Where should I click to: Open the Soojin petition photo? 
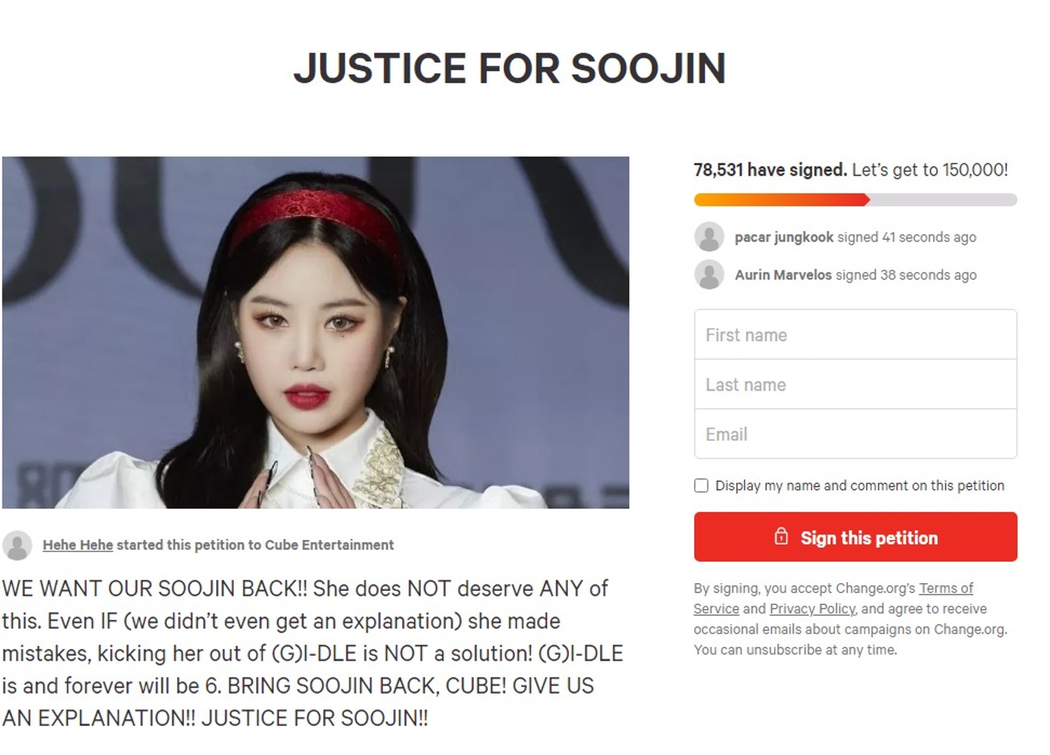(x=316, y=332)
